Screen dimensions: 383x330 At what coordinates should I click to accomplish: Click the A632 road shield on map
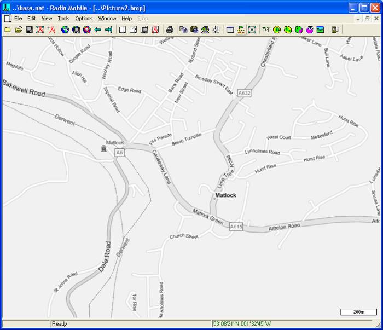click(x=244, y=93)
